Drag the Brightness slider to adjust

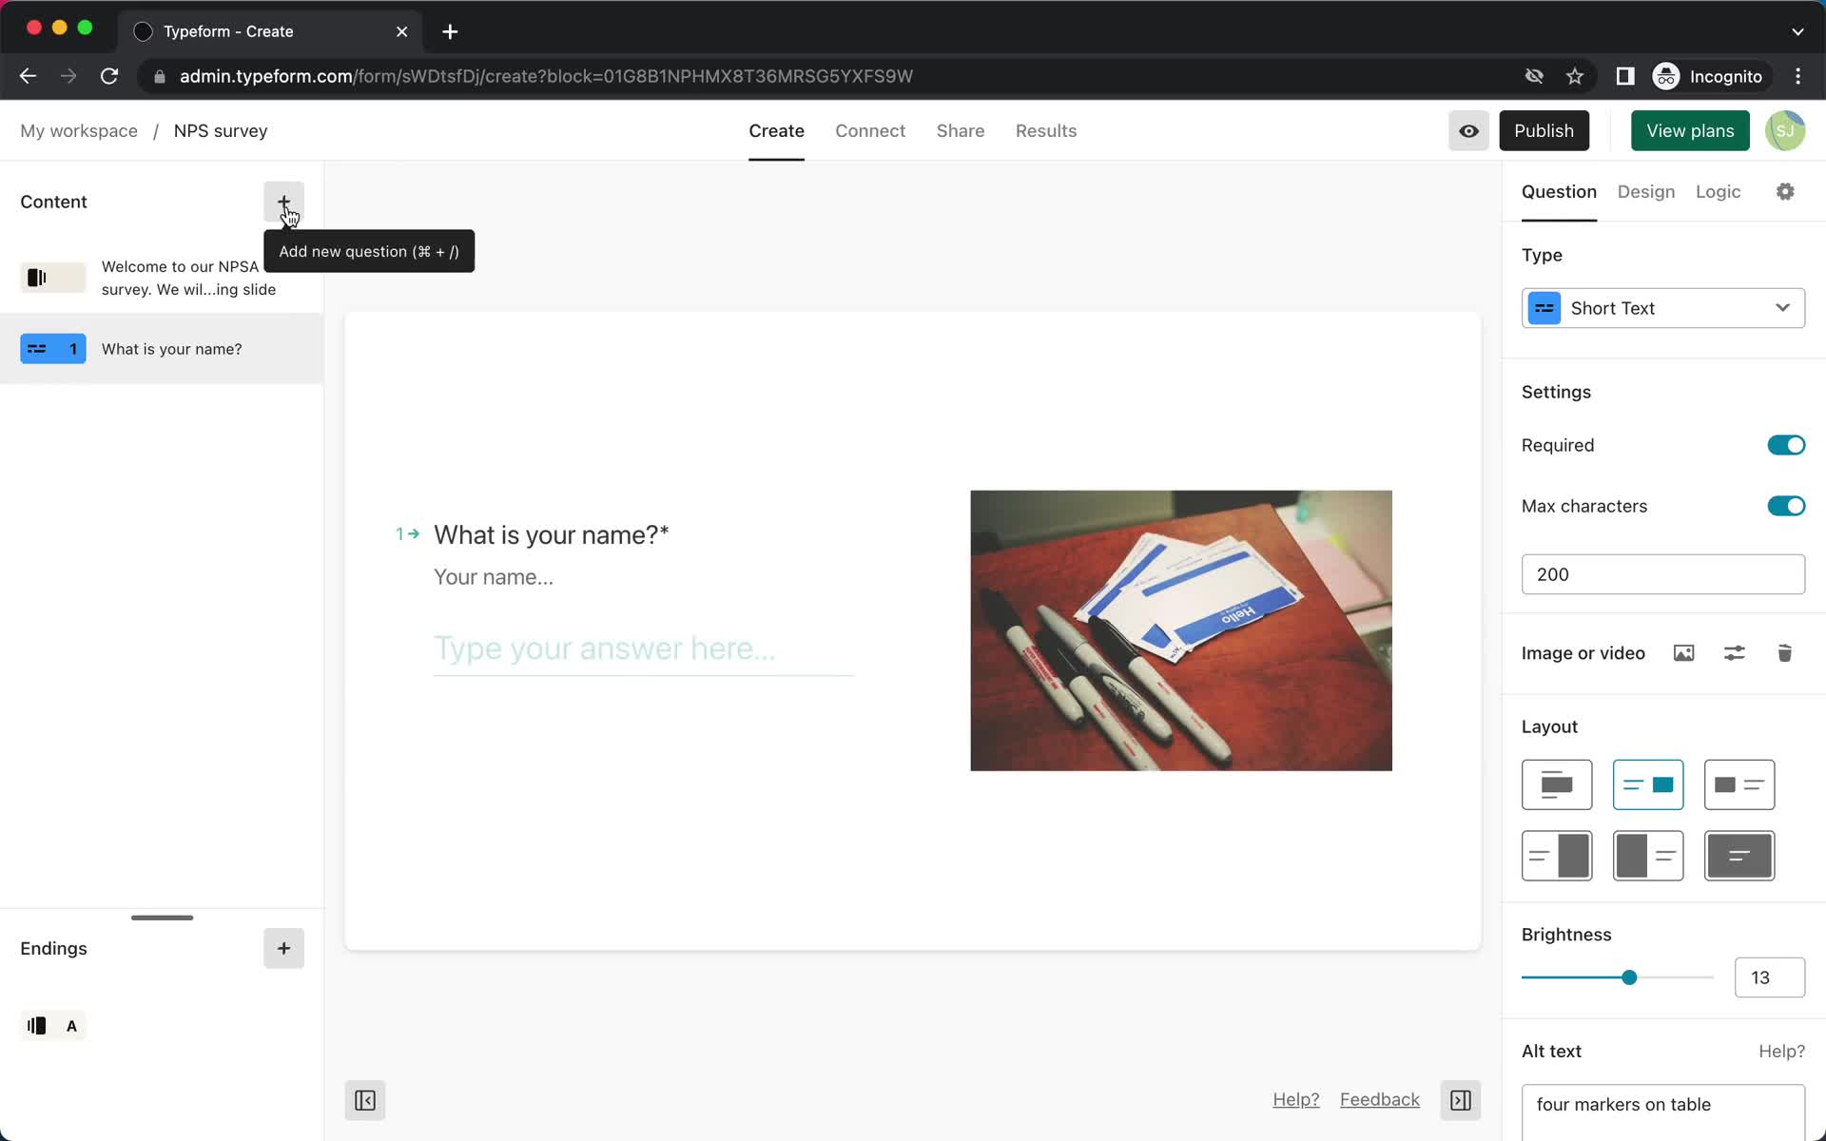click(x=1627, y=977)
